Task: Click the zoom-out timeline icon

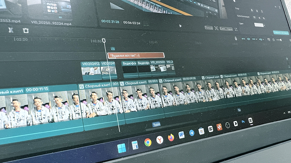Action: (273, 40)
